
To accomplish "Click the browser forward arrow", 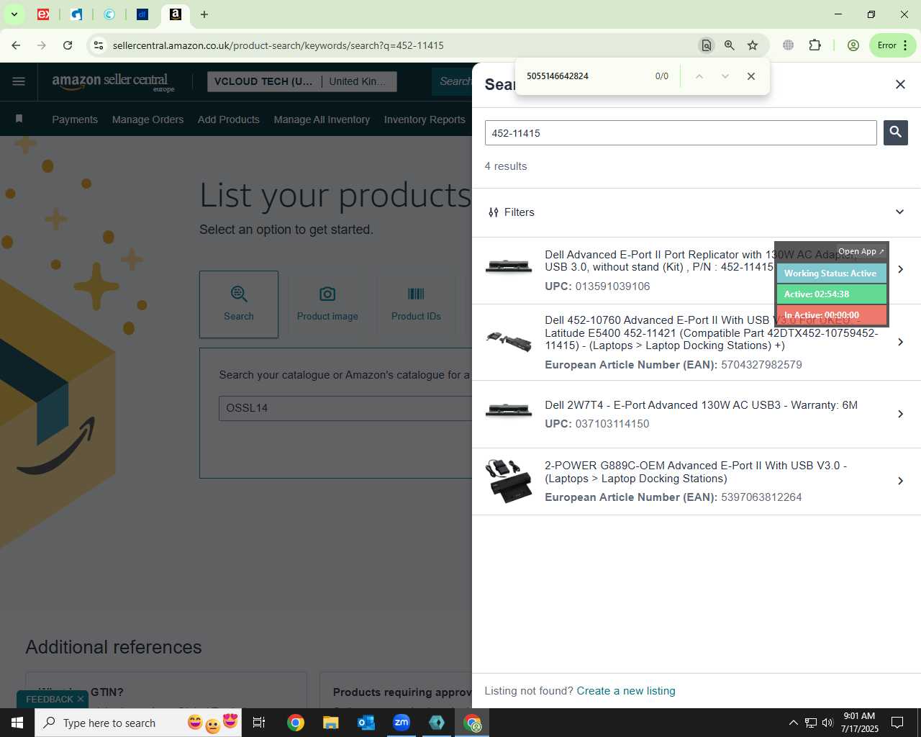I will (x=42, y=45).
